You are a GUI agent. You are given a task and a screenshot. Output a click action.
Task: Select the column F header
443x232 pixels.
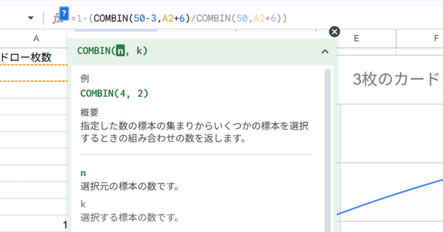tap(436, 38)
